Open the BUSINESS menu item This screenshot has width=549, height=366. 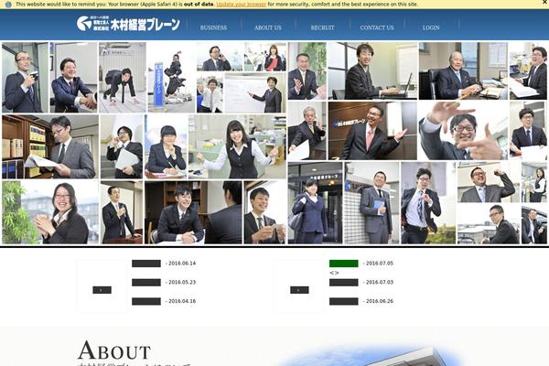(x=213, y=27)
